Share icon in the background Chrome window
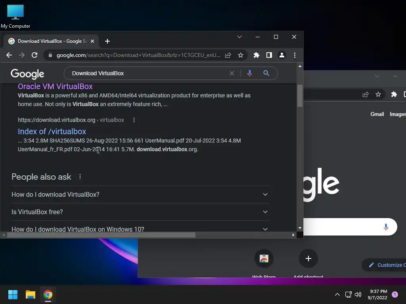Viewport: 406px width, 304px height. coord(365,94)
